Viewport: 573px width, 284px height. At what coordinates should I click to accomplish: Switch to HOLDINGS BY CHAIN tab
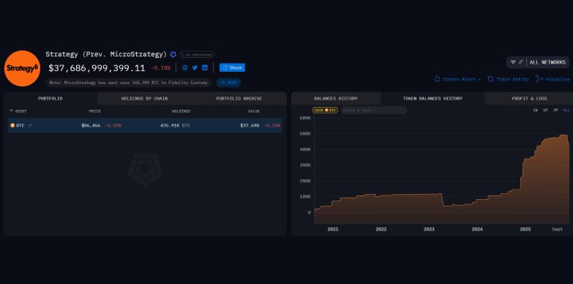(x=144, y=99)
